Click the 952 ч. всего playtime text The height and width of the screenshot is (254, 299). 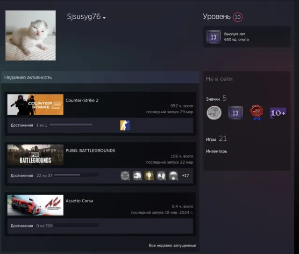coord(182,106)
